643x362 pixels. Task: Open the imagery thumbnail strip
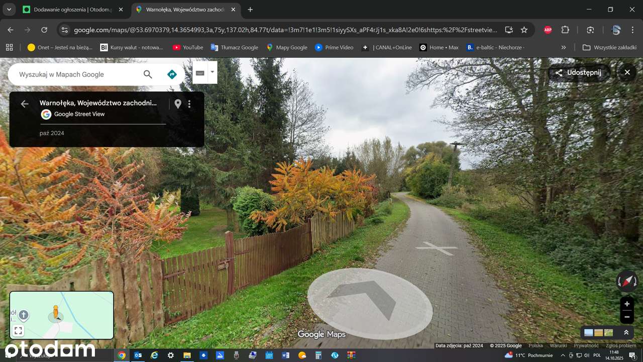point(598,332)
